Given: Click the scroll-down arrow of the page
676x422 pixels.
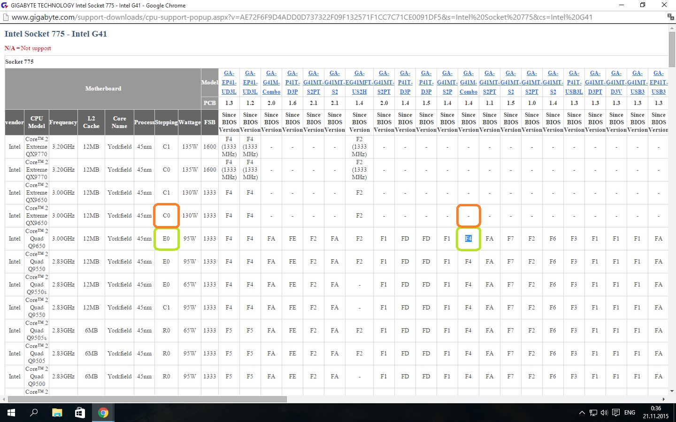Looking at the screenshot, I should [x=672, y=391].
